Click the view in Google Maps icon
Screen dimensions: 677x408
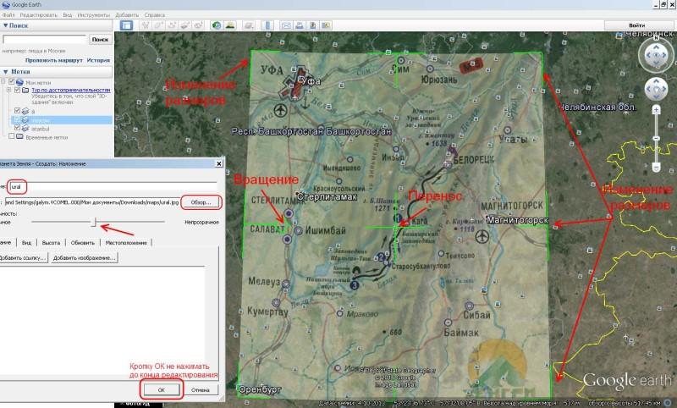326,25
